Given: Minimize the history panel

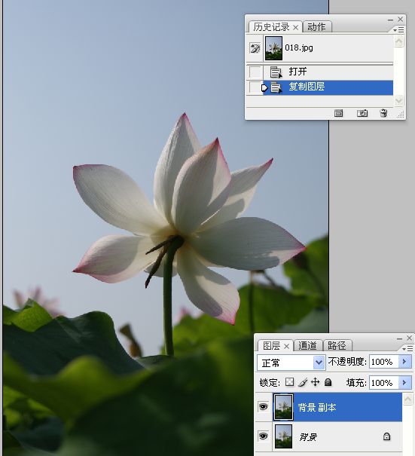Looking at the screenshot, I should coord(390,20).
